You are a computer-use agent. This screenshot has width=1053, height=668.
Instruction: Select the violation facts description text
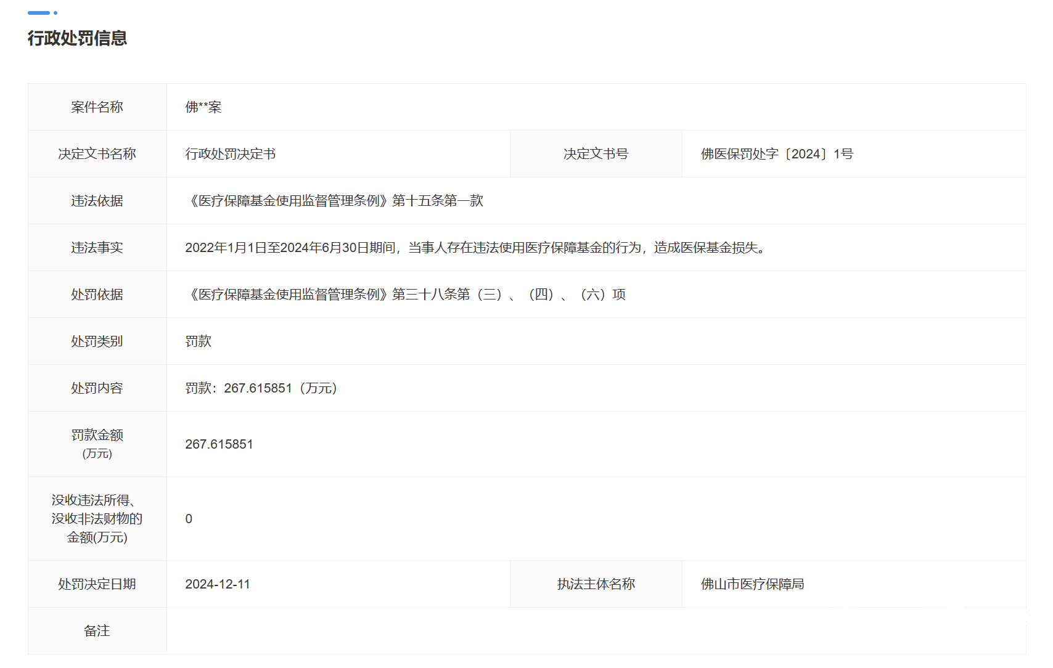click(x=476, y=248)
